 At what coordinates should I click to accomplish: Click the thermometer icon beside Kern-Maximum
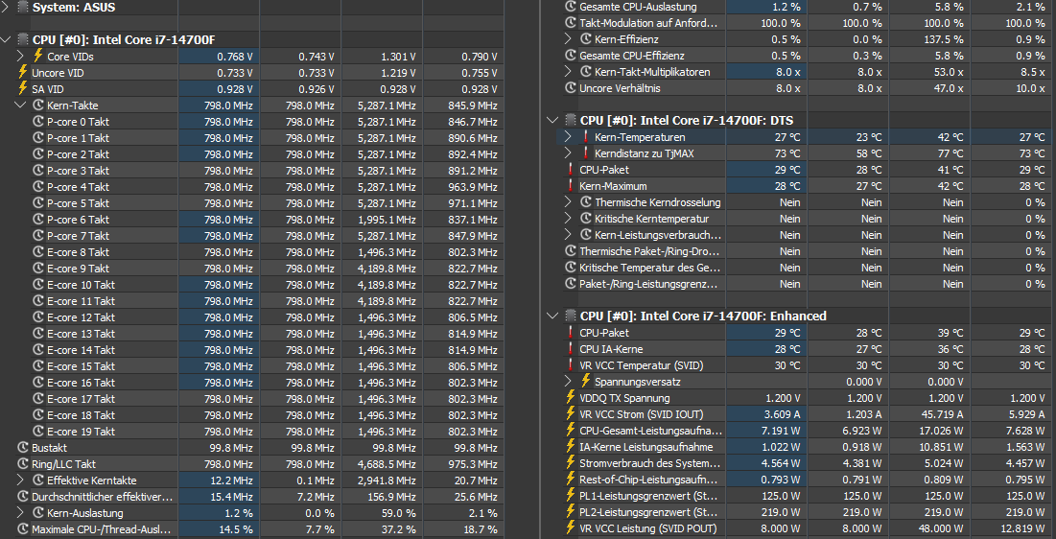(571, 186)
